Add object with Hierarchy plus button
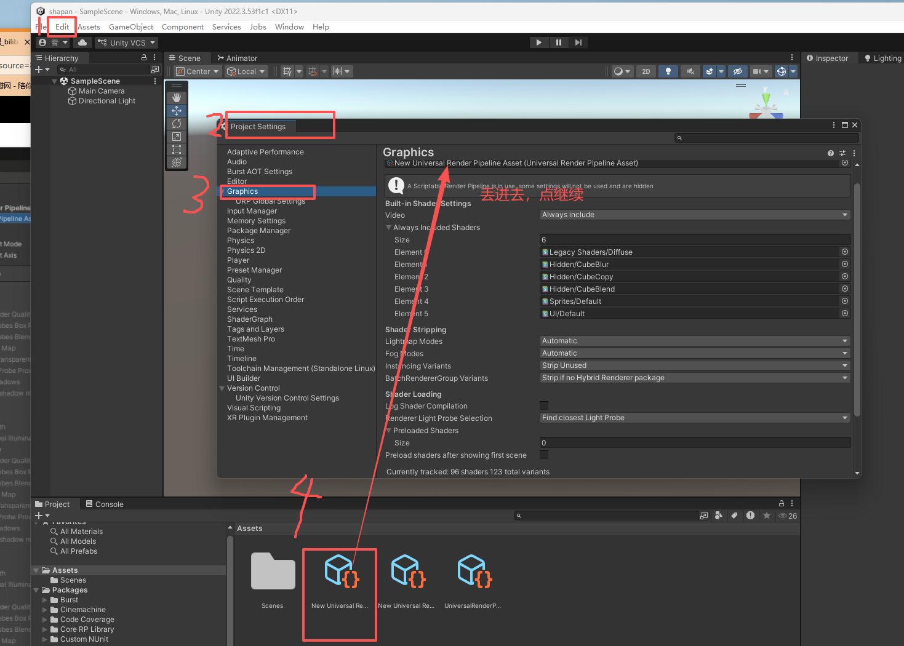This screenshot has width=904, height=646. pos(42,70)
